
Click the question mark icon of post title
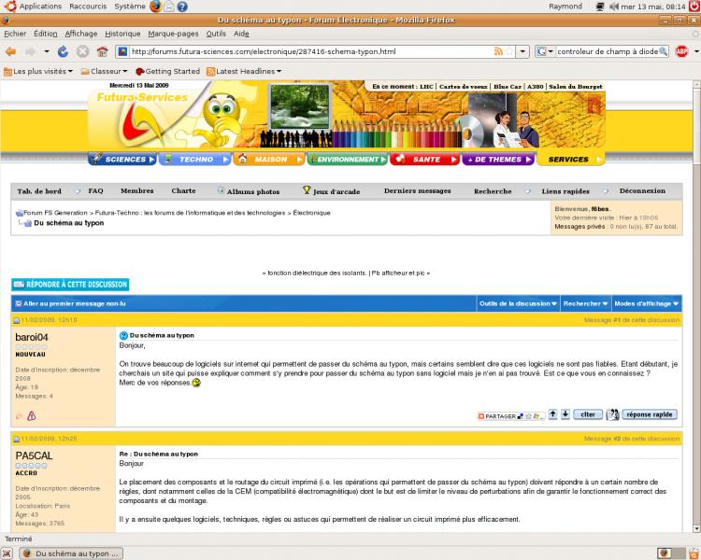tap(123, 336)
